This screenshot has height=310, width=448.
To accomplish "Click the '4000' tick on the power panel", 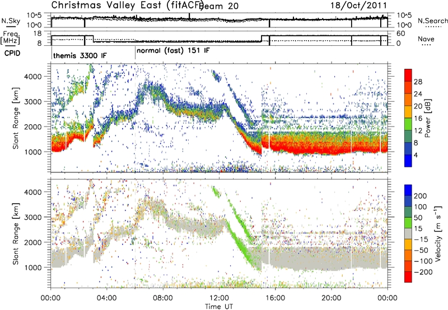I will click(x=33, y=77).
